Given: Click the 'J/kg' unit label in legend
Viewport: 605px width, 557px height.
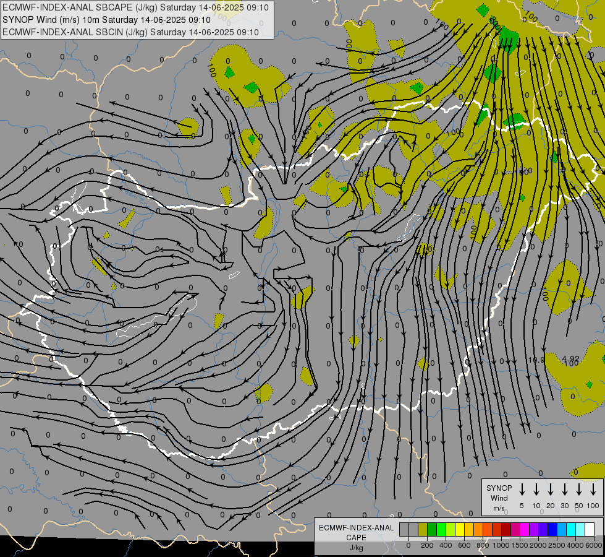Looking at the screenshot, I should (356, 547).
